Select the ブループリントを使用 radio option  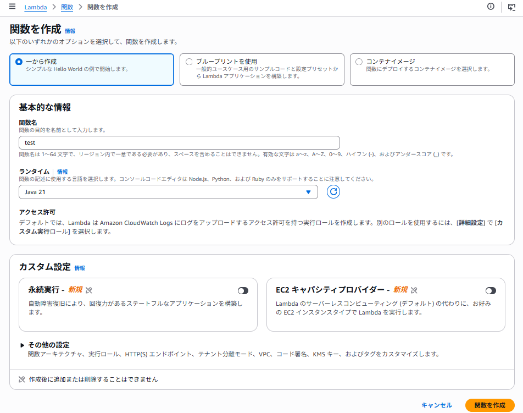[190, 62]
